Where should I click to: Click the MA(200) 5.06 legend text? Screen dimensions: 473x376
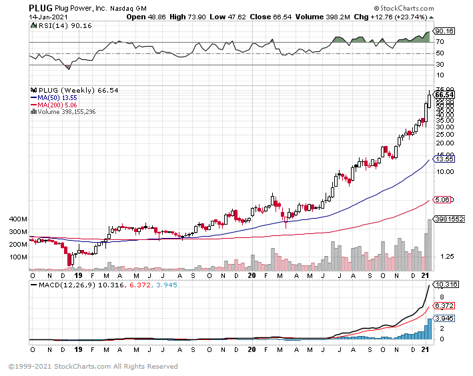[x=57, y=105]
